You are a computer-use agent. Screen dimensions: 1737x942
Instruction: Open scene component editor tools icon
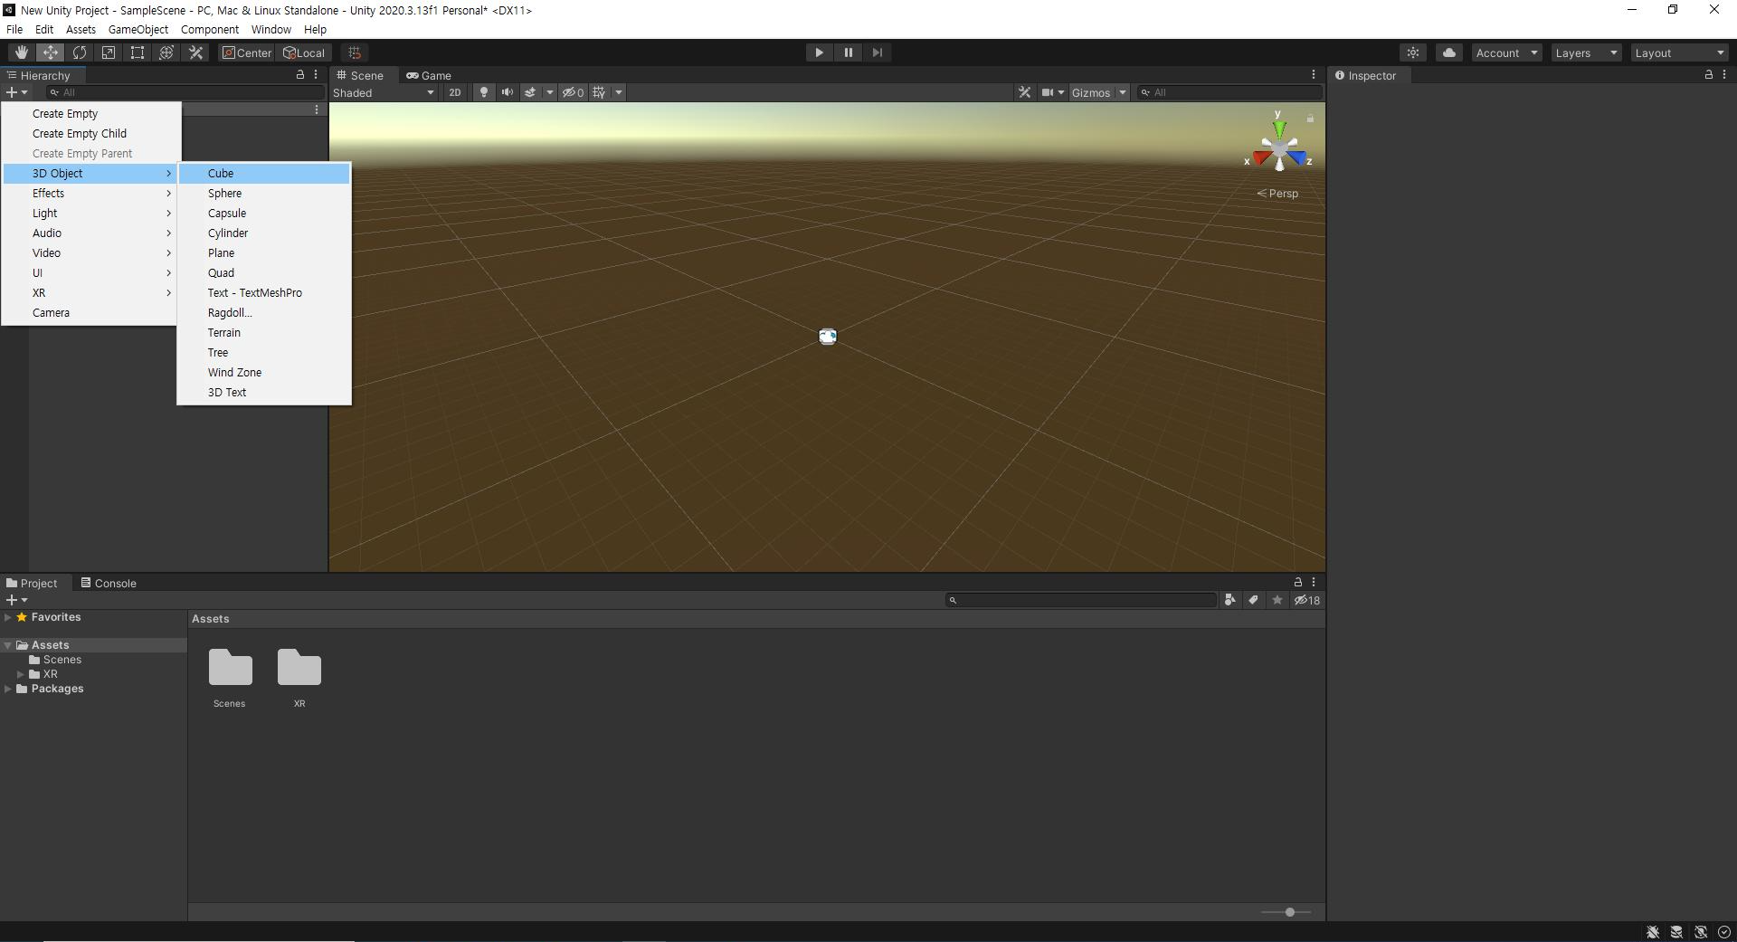pyautogui.click(x=1024, y=92)
